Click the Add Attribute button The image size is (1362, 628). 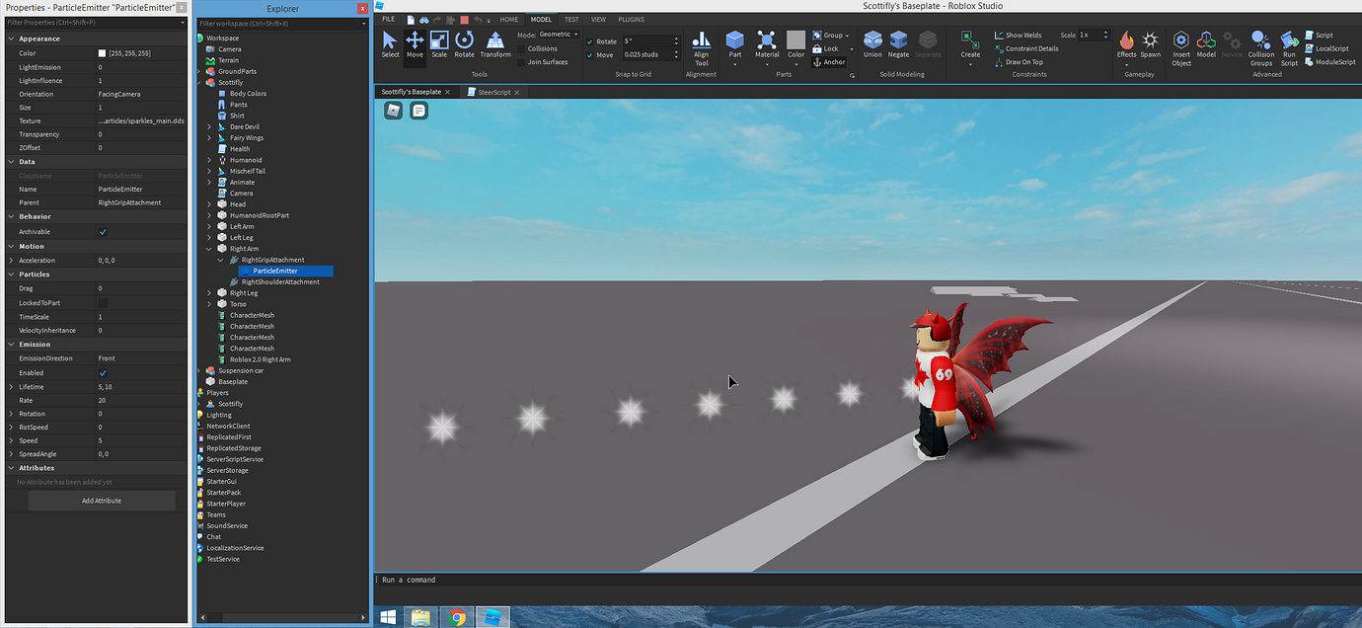tap(101, 500)
